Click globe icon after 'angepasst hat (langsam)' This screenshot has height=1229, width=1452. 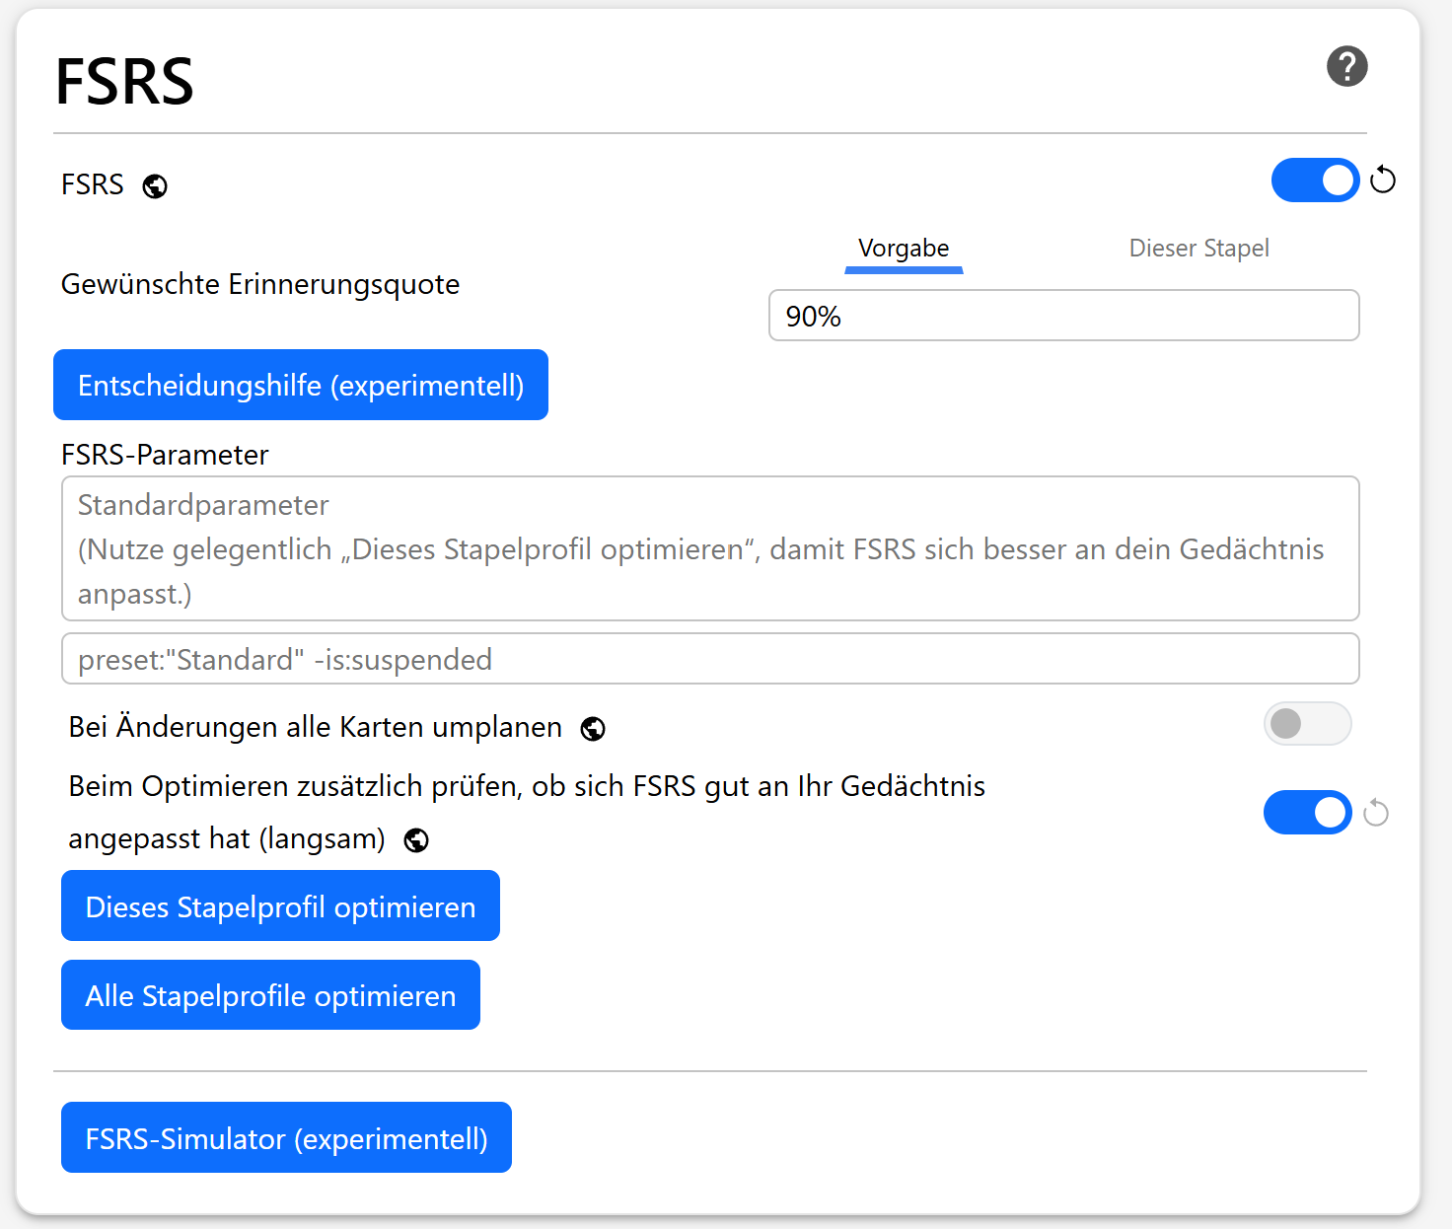416,840
